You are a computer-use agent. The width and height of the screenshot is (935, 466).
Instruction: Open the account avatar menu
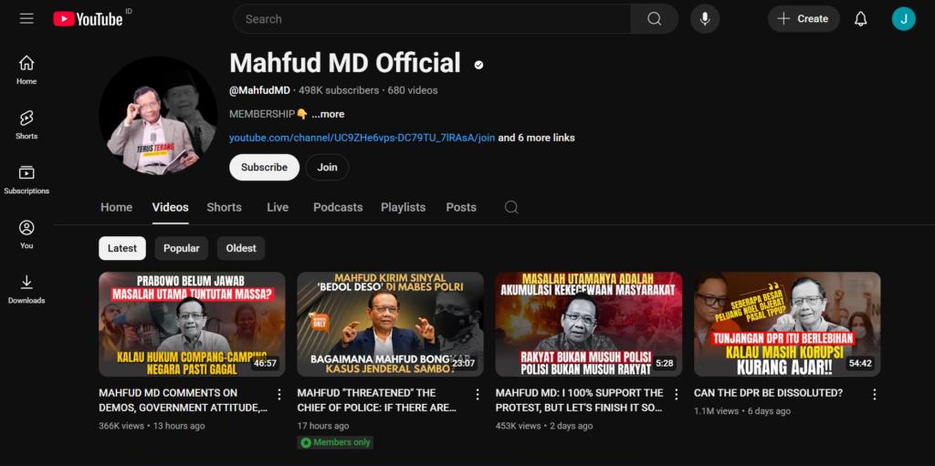pyautogui.click(x=903, y=19)
